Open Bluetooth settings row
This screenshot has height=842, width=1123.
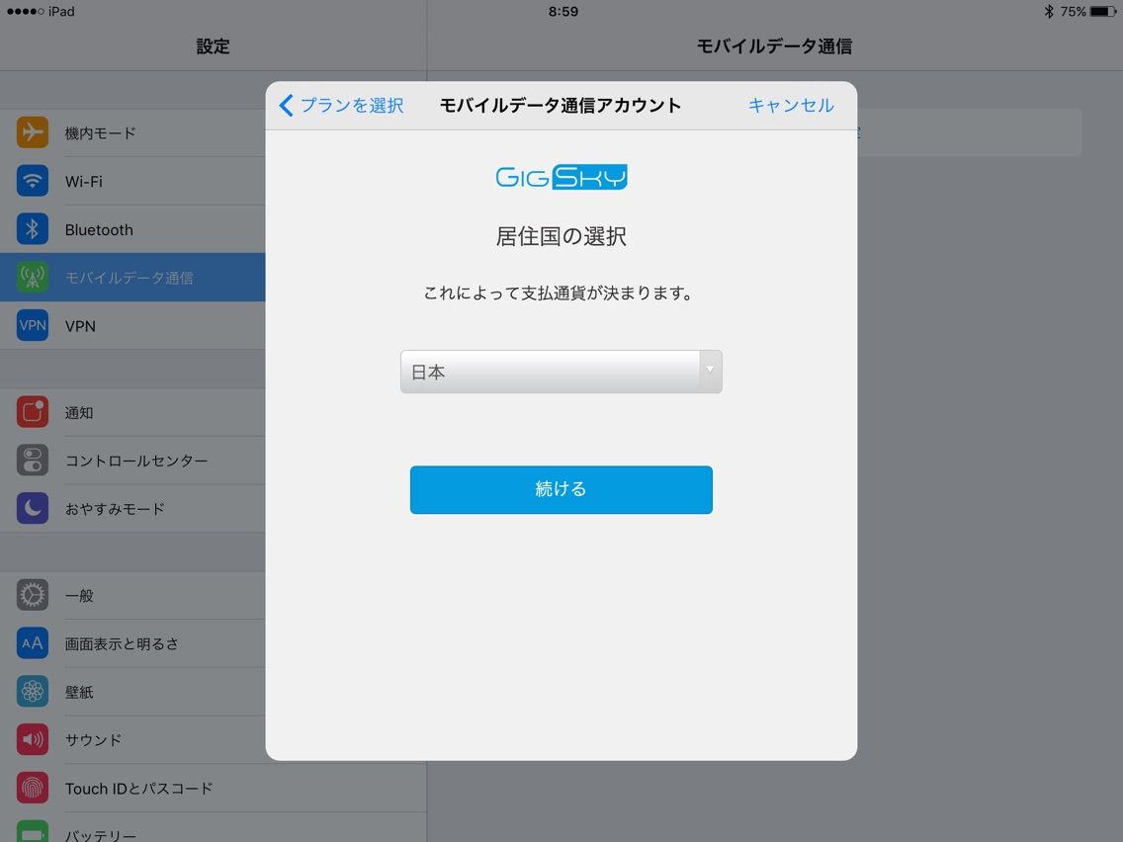click(x=132, y=229)
